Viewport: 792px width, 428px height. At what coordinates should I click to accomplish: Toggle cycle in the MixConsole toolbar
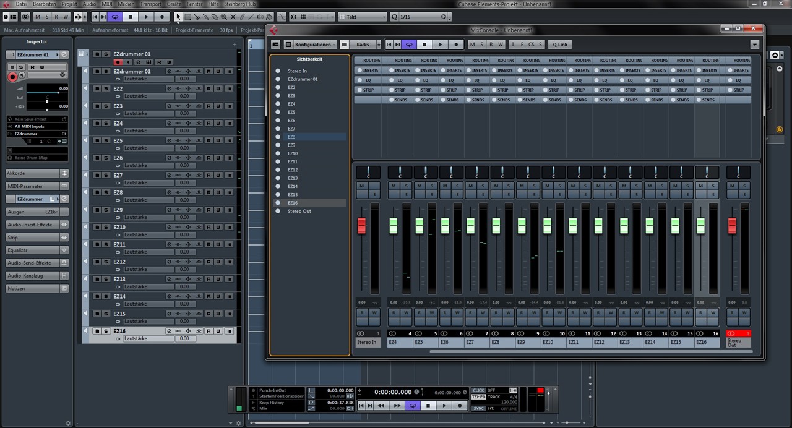pos(408,45)
